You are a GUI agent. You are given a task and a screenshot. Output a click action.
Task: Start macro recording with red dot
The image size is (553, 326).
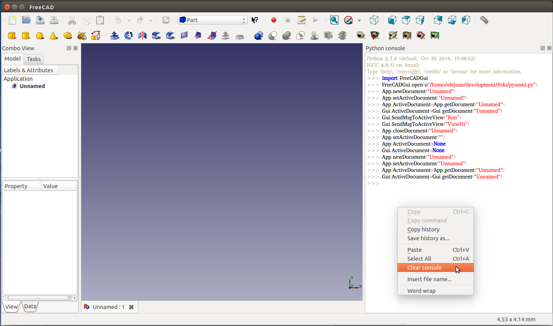point(274,20)
